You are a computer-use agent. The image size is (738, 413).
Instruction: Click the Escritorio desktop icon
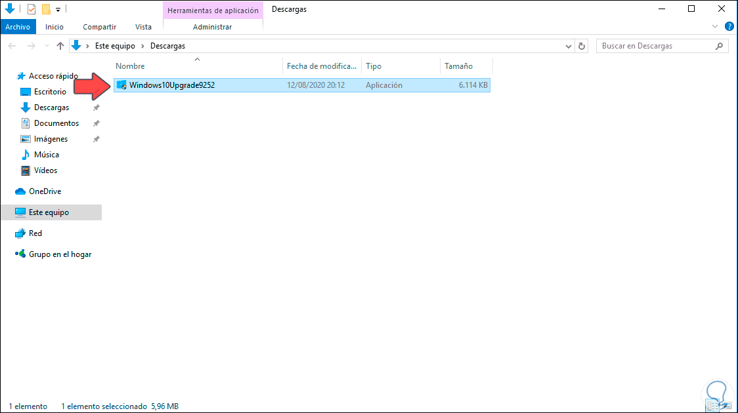pos(26,92)
